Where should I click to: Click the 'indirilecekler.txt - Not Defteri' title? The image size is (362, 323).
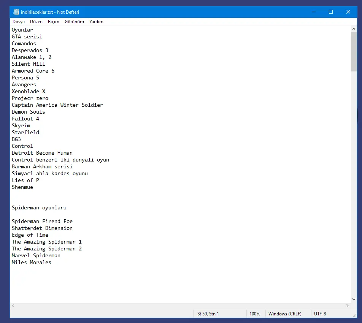(x=50, y=12)
